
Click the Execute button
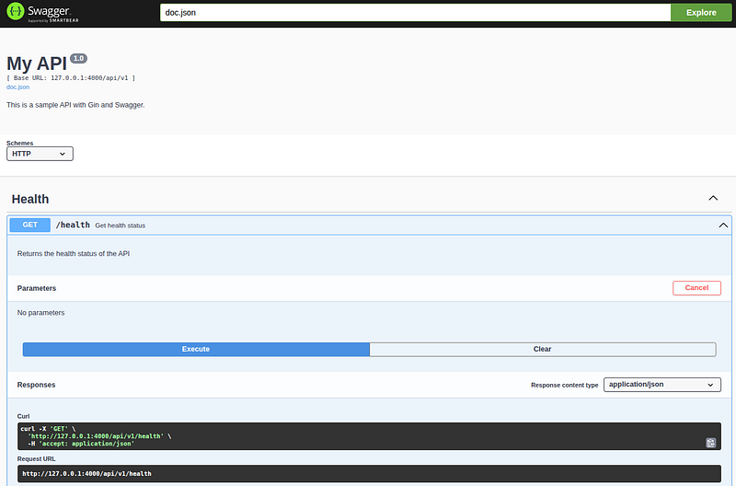click(x=196, y=349)
